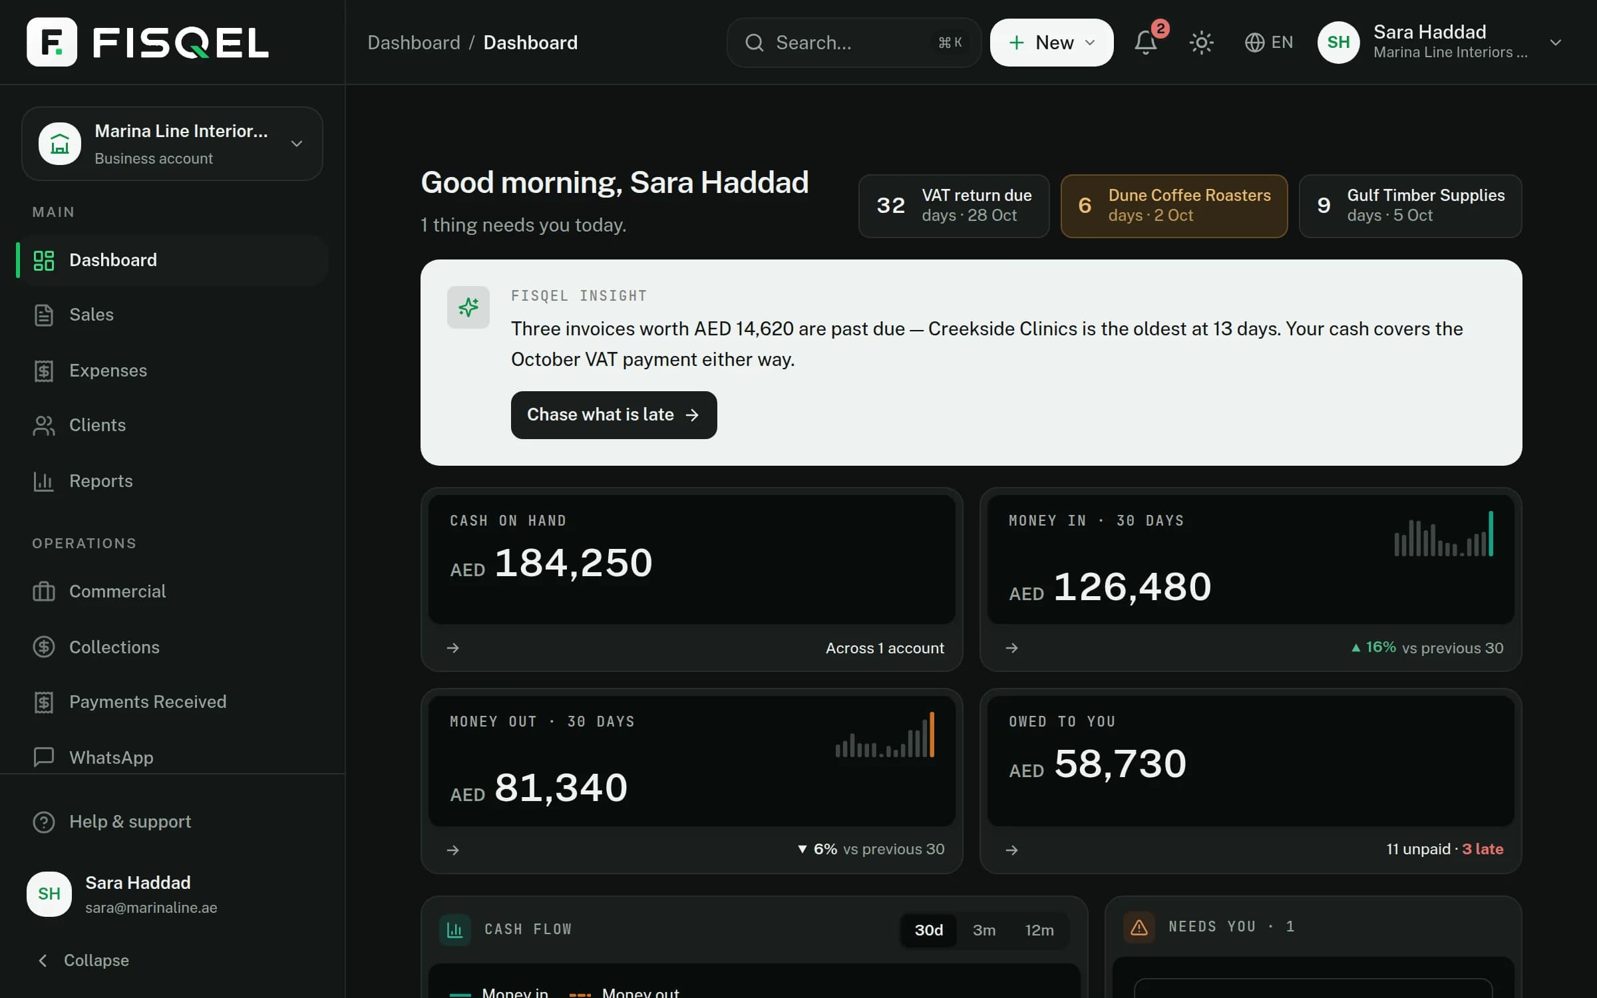The image size is (1597, 998).
Task: Open Dashboard in the sidebar
Action: [x=172, y=260]
